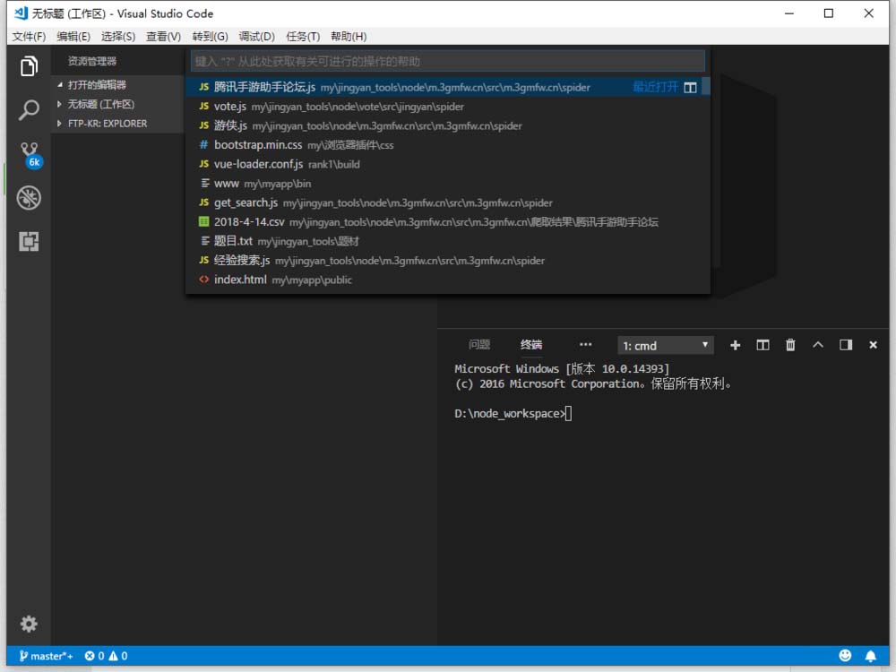Image resolution: width=896 pixels, height=672 pixels.
Task: Open the master branch status bar item
Action: coord(46,656)
